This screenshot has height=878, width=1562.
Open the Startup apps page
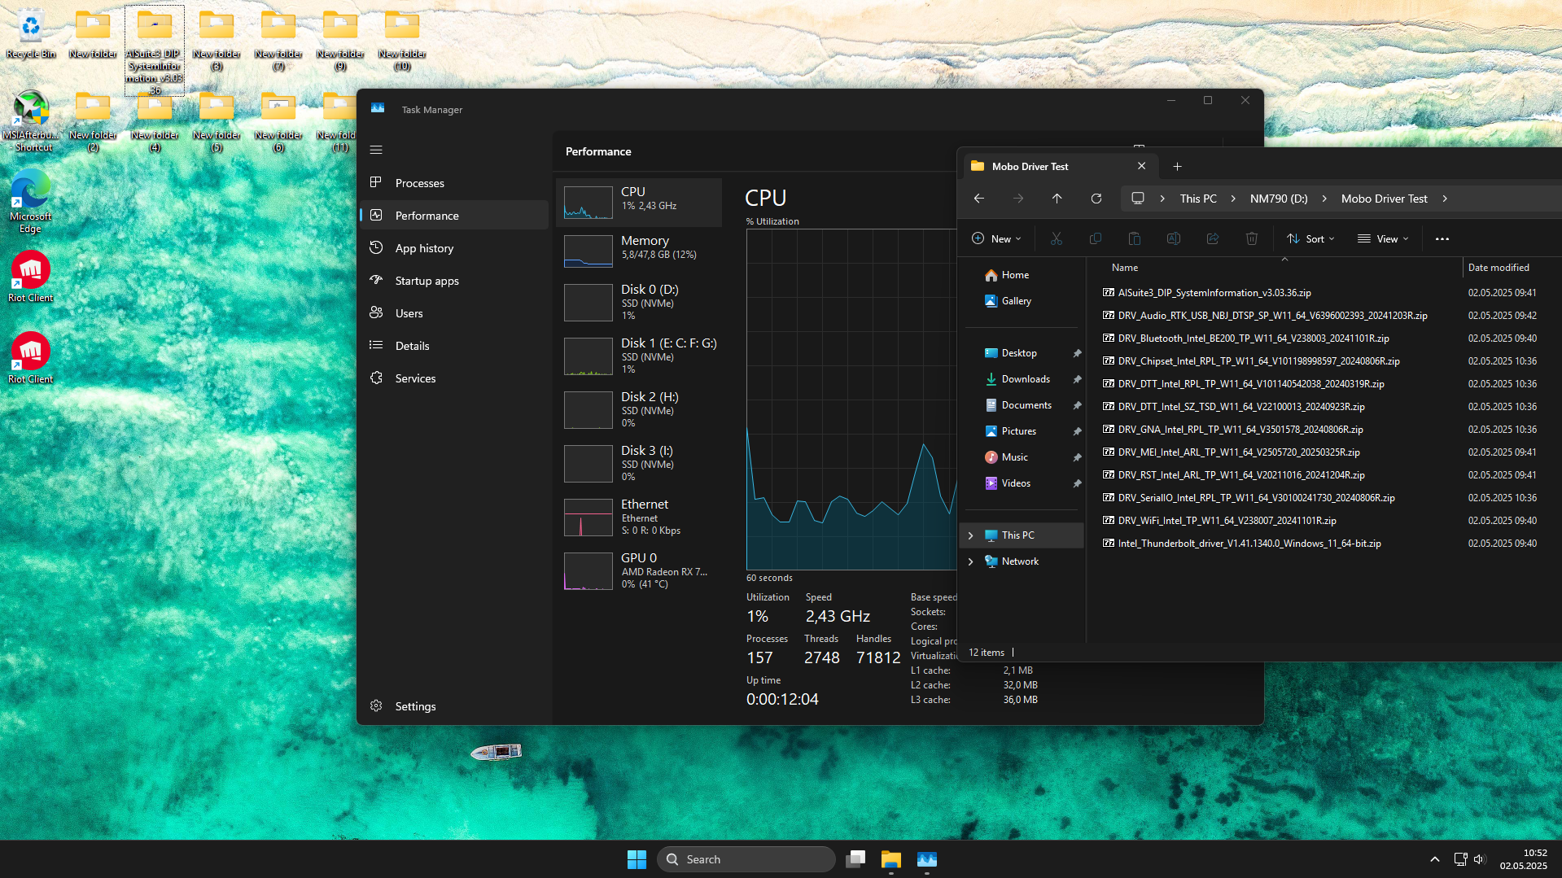pyautogui.click(x=427, y=281)
